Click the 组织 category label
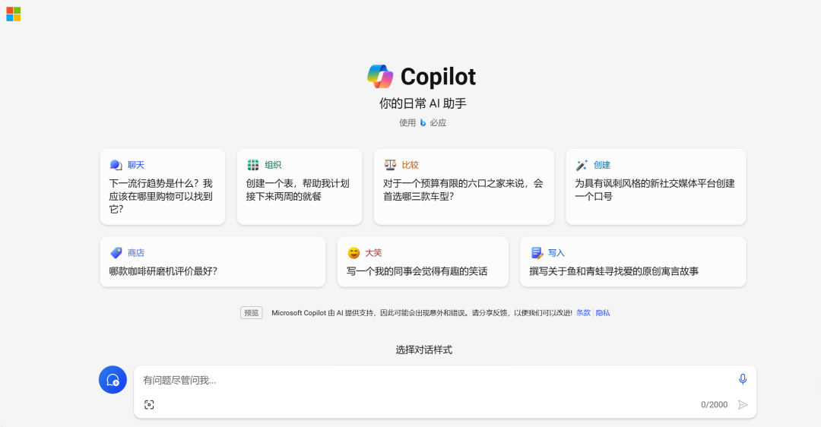Viewport: 821px width, 427px height. point(274,166)
